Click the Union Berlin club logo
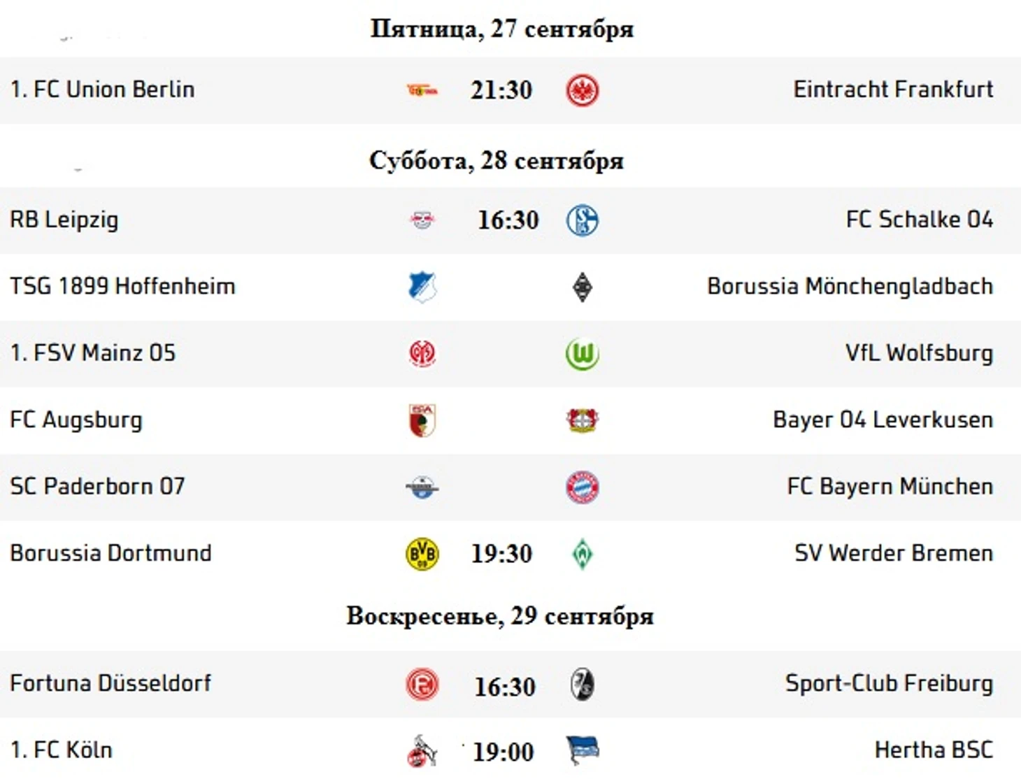Screen dimensions: 1021x779 422,90
